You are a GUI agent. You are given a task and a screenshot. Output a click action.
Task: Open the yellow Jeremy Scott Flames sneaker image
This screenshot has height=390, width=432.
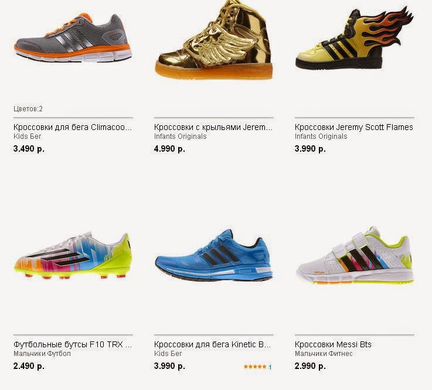coord(355,38)
